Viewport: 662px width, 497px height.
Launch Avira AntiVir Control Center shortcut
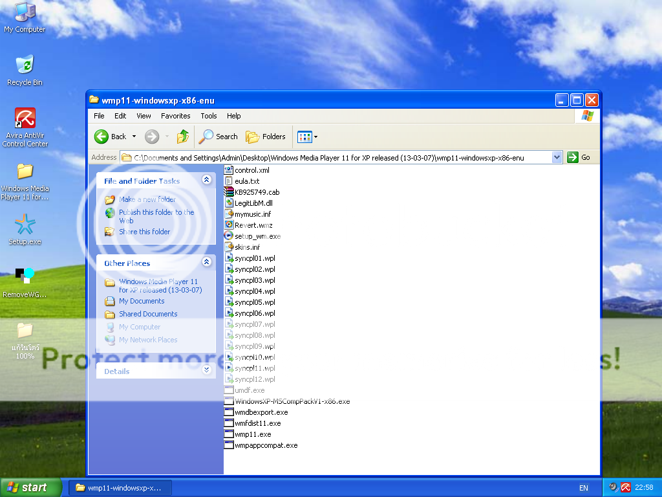coord(25,127)
